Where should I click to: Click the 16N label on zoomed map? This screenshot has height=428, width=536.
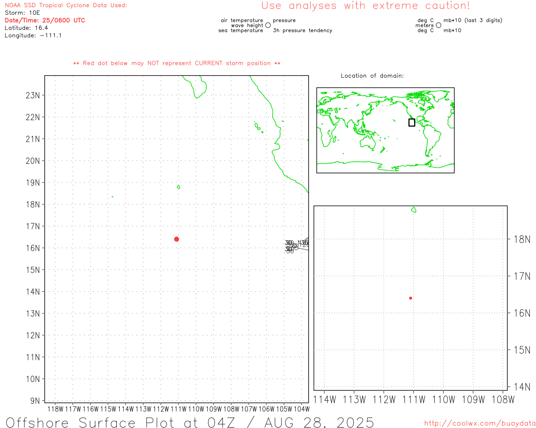pyautogui.click(x=522, y=313)
